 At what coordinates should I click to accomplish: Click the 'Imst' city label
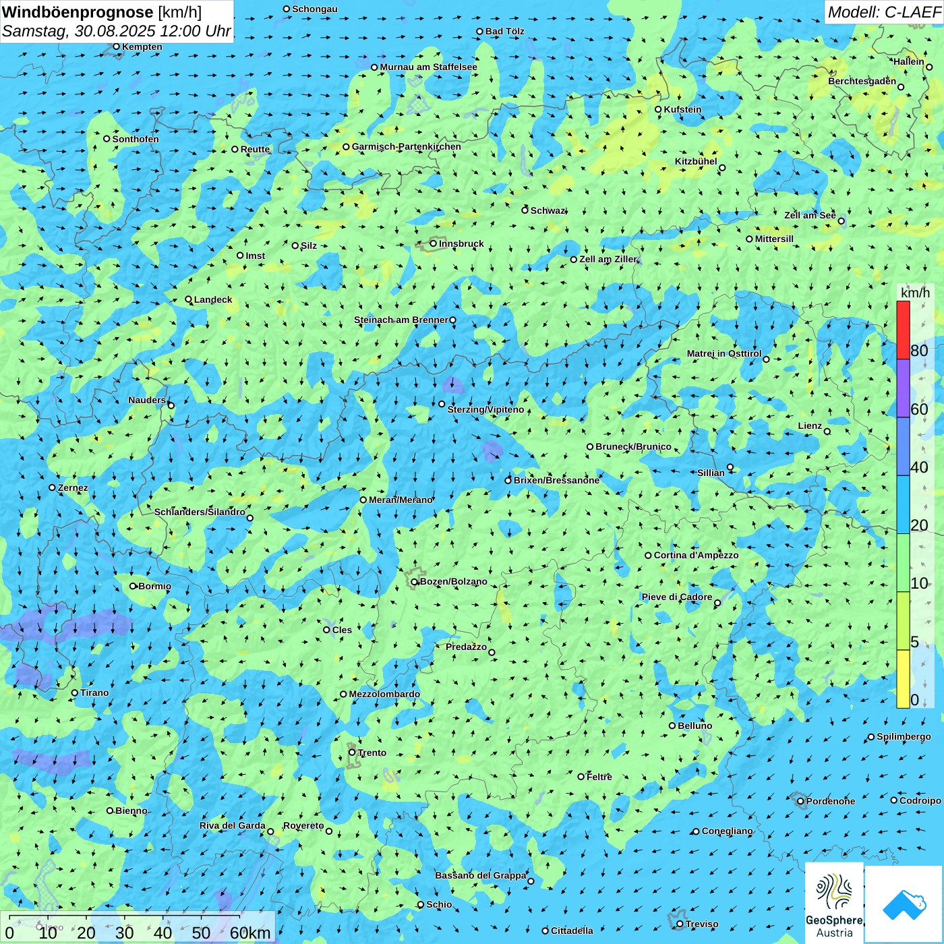[x=256, y=256]
